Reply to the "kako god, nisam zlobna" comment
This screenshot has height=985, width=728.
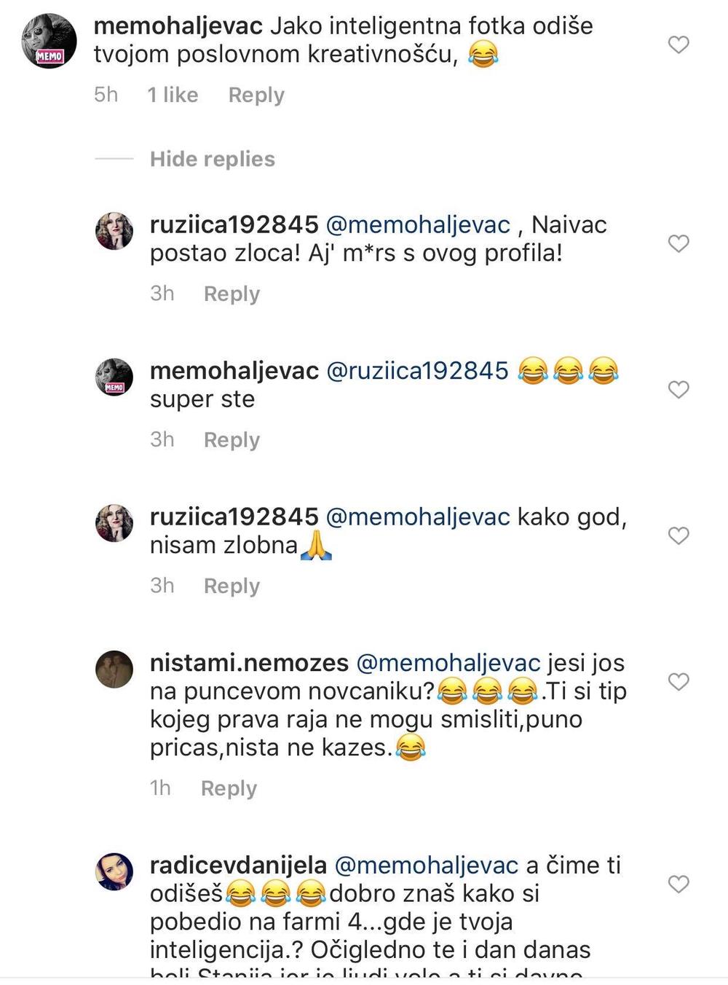click(232, 586)
